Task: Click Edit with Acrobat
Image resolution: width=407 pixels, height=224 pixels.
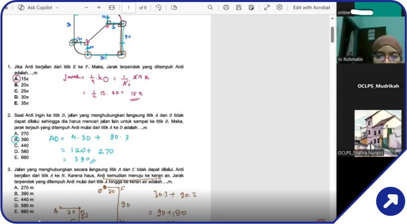Action: coord(312,7)
